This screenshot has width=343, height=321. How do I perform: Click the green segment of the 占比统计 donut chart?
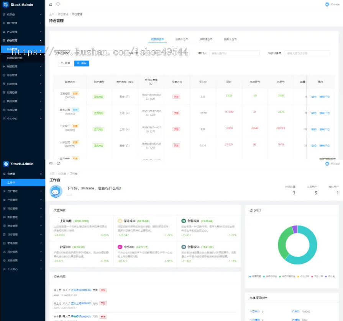click(282, 243)
